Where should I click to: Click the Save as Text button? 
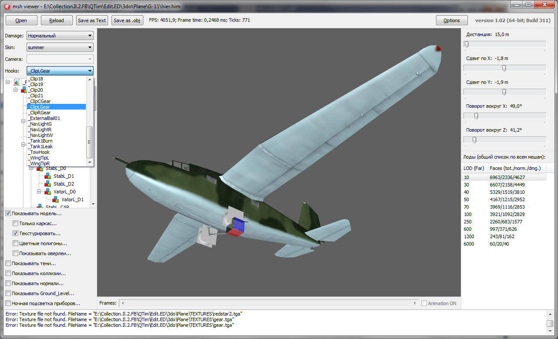pos(92,20)
